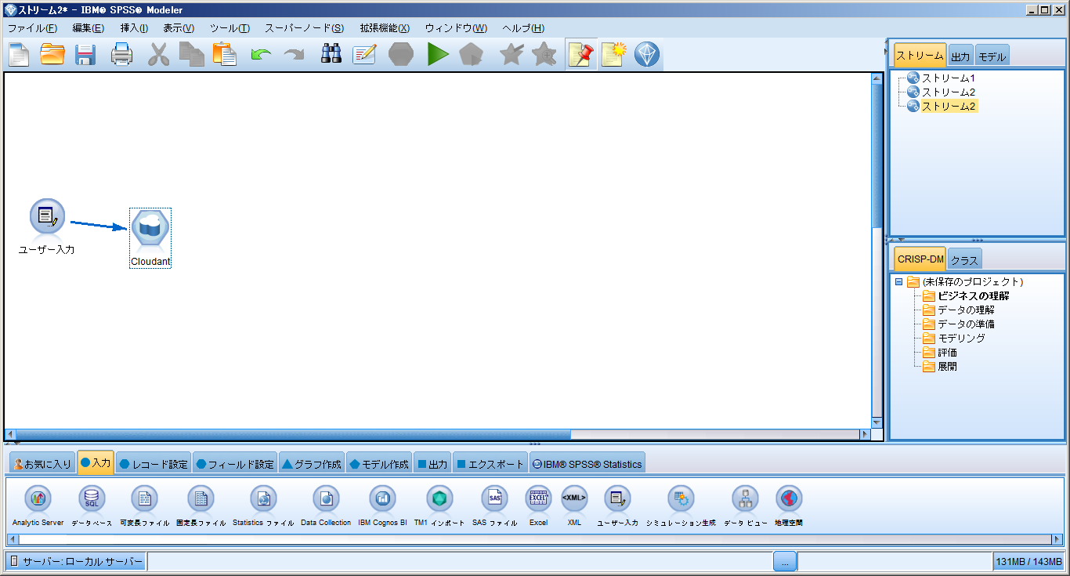Switch to the お気に入り palette tab

point(42,464)
